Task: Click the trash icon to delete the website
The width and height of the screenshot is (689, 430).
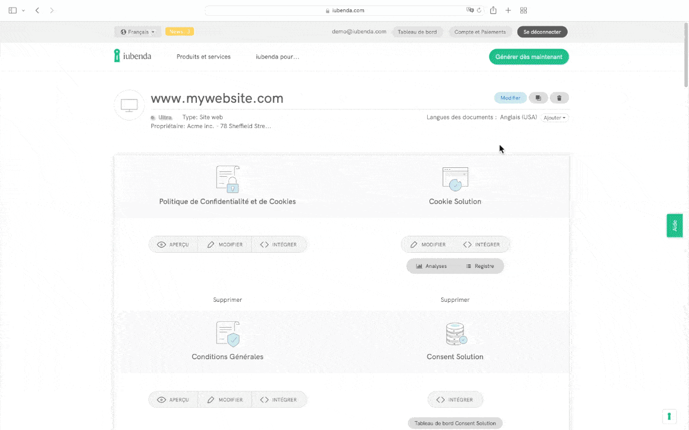Action: coord(559,98)
